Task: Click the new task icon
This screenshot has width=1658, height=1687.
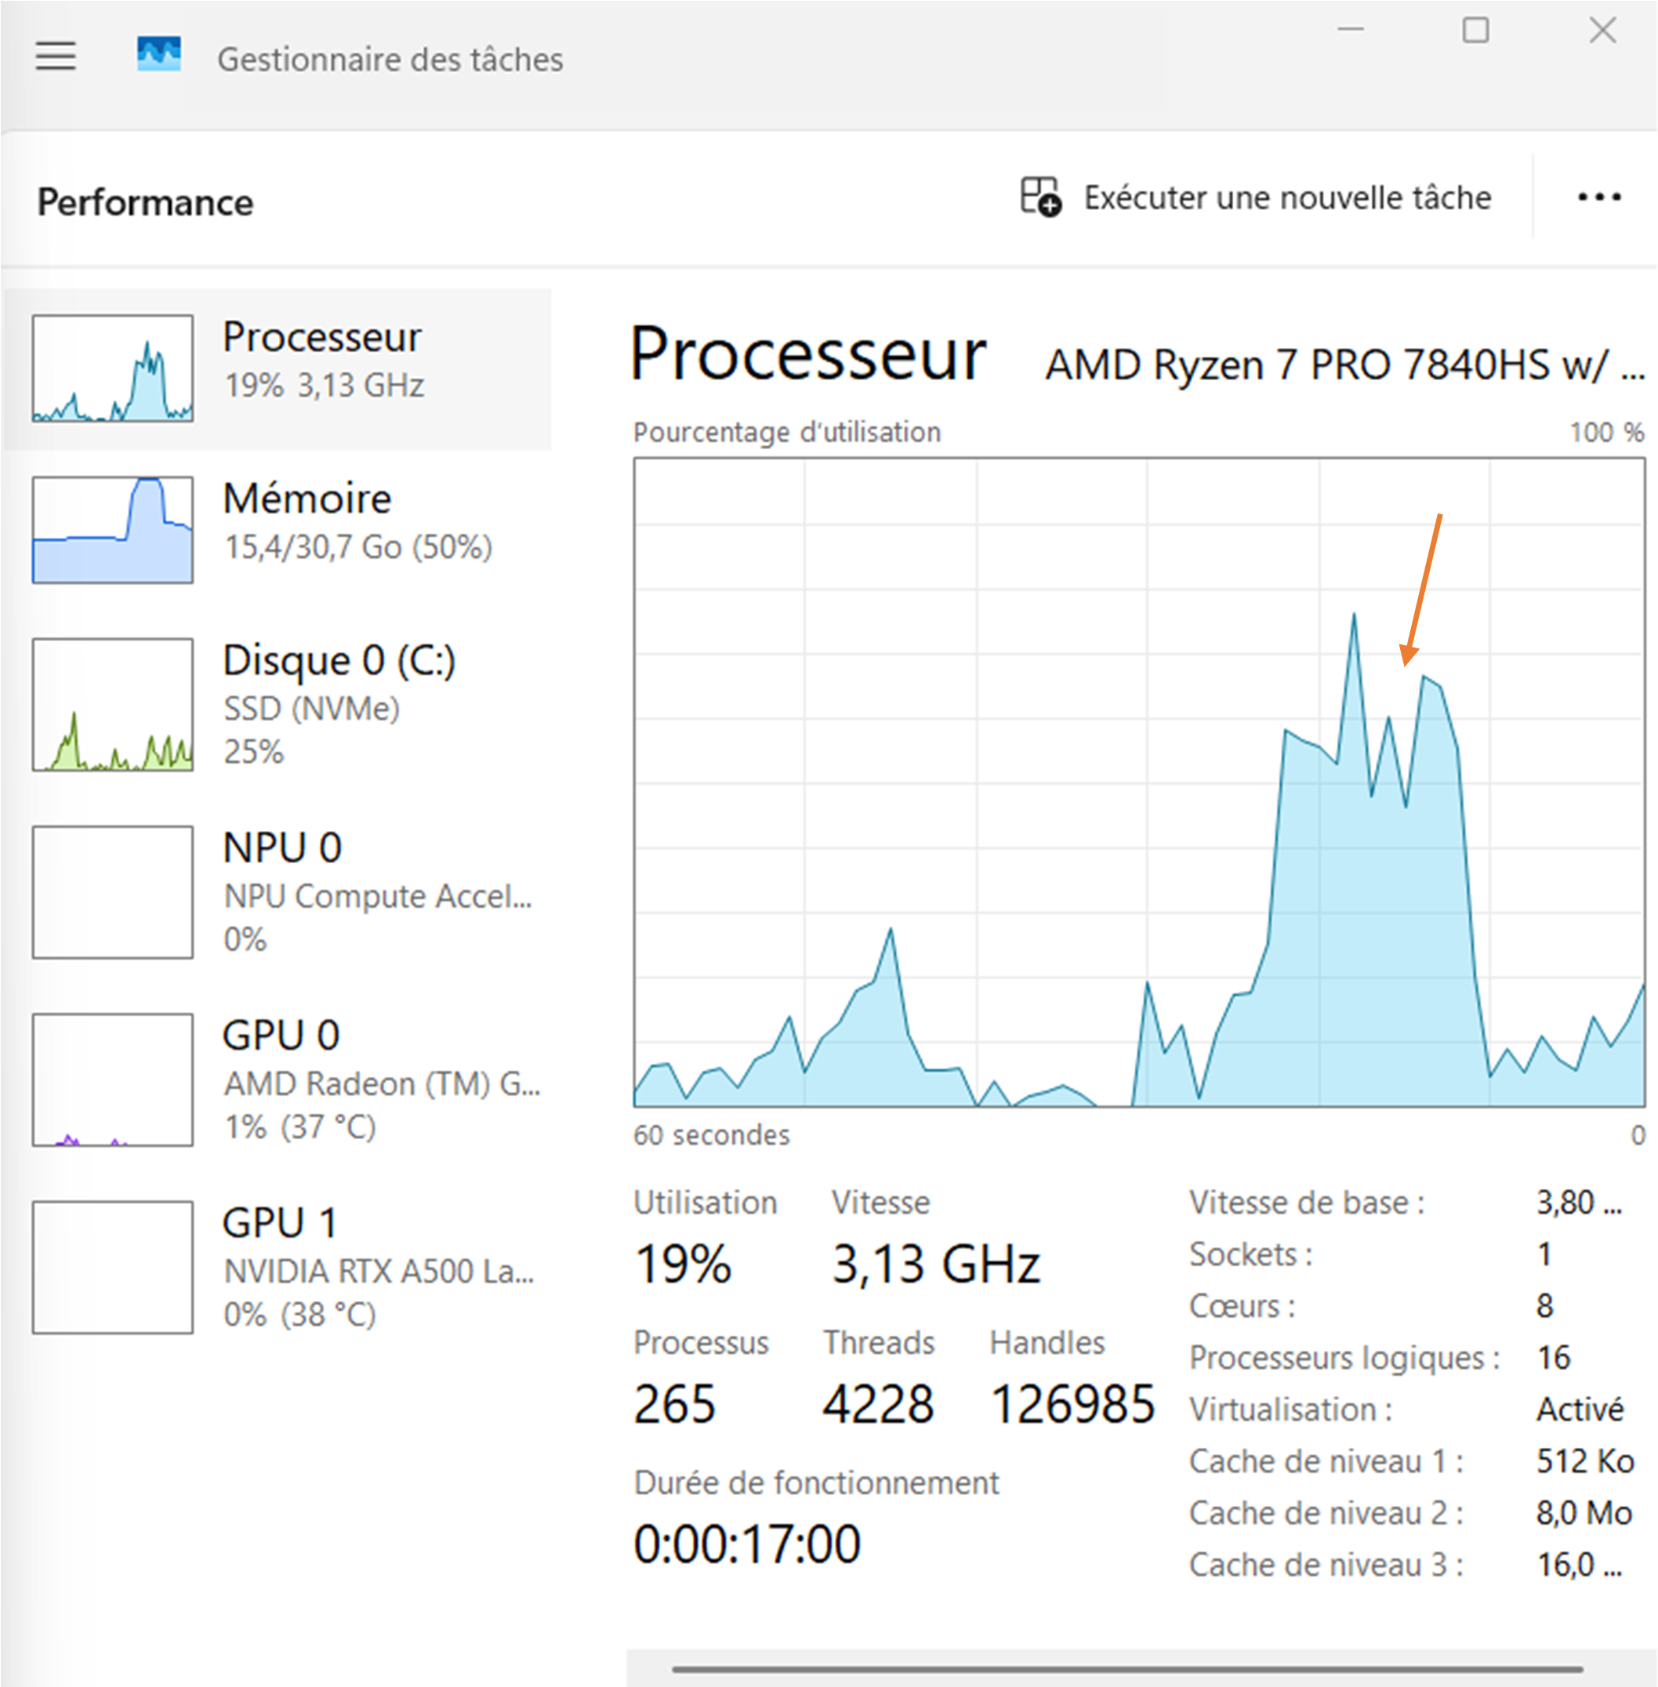Action: click(x=1039, y=197)
